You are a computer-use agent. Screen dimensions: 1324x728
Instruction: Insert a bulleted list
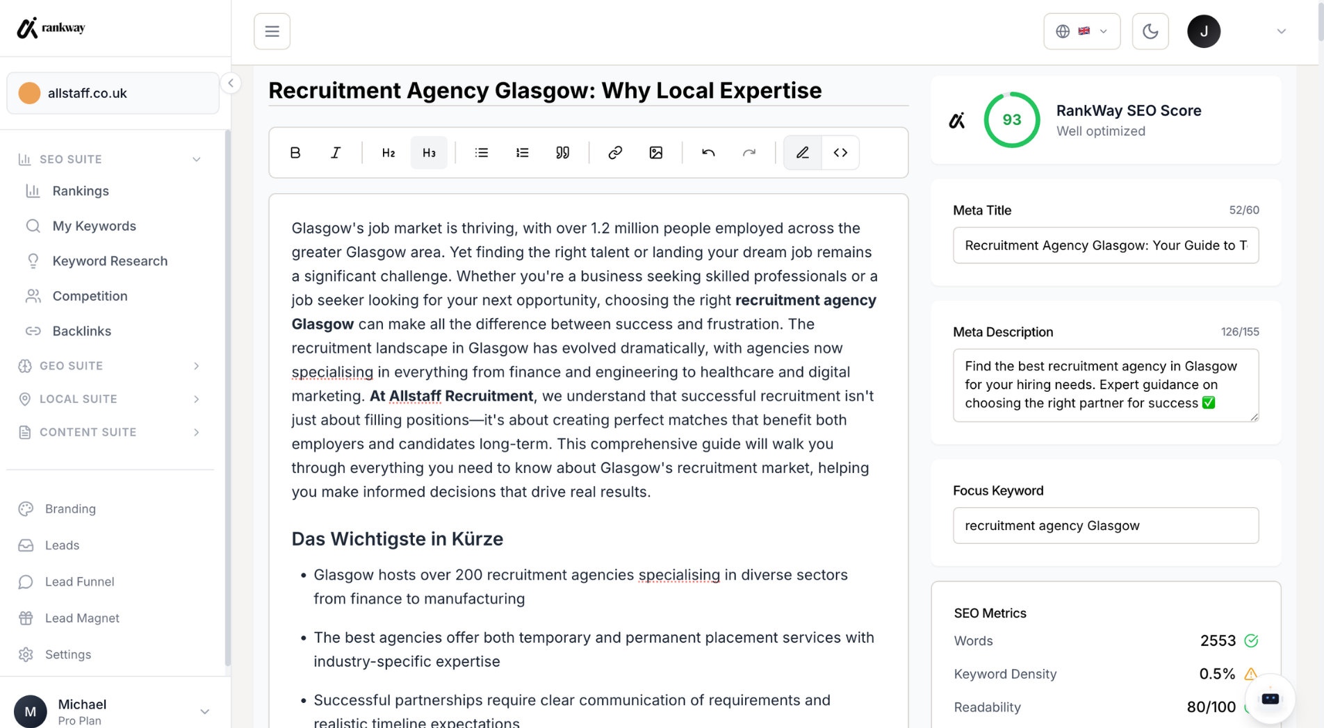point(482,153)
